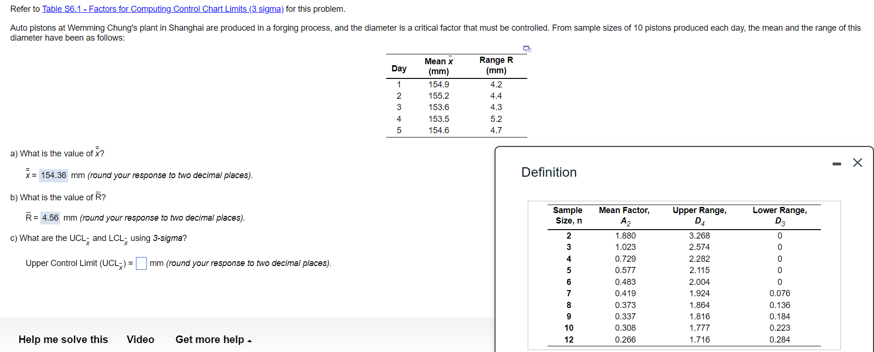The height and width of the screenshot is (352, 874).
Task: Click Day 5 mean value 154.6
Action: click(x=439, y=130)
